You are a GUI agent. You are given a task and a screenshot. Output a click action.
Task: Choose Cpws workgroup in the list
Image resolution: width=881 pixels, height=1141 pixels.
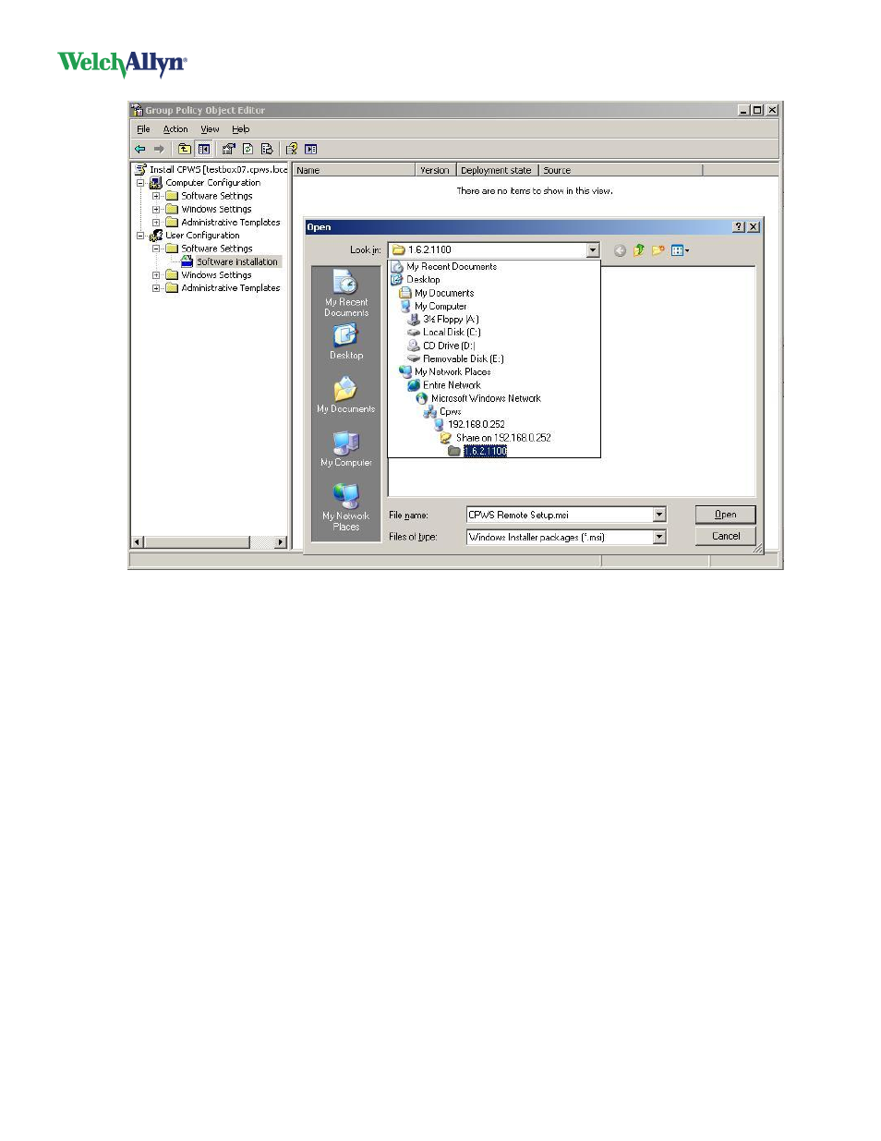[x=450, y=412]
